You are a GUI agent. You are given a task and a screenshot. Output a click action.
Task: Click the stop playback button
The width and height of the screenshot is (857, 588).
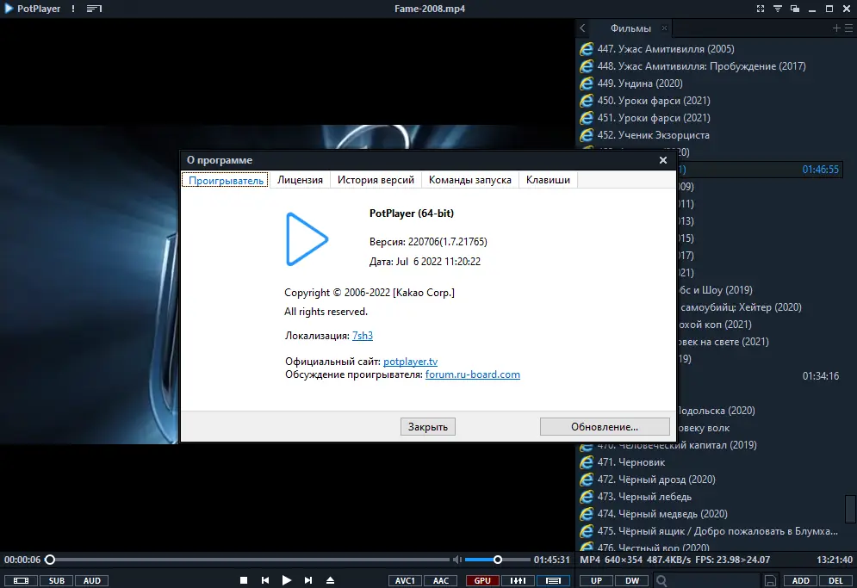click(244, 580)
